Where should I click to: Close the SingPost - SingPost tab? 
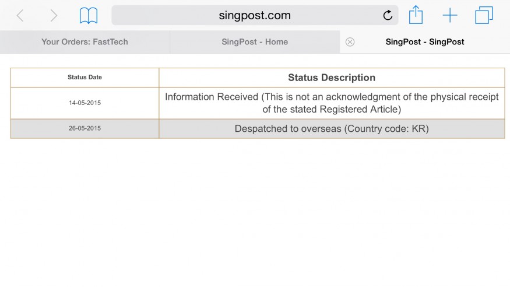350,42
